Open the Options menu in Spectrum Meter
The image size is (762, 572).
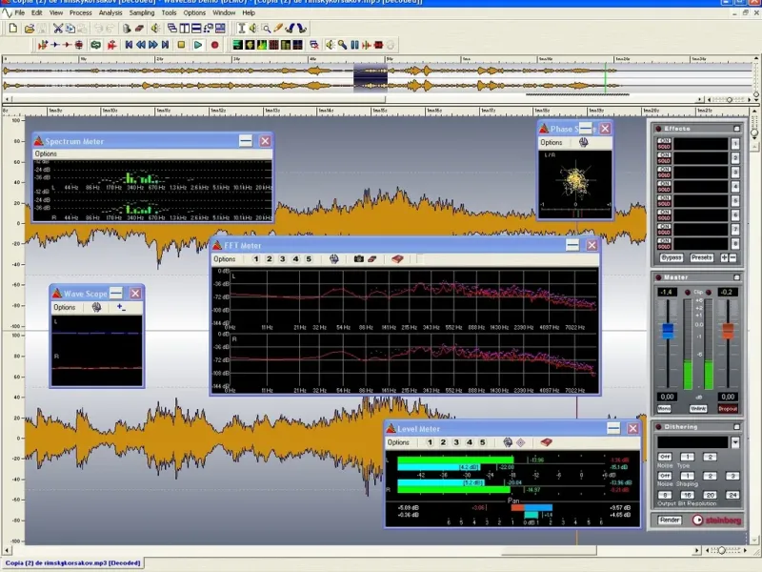tap(46, 153)
